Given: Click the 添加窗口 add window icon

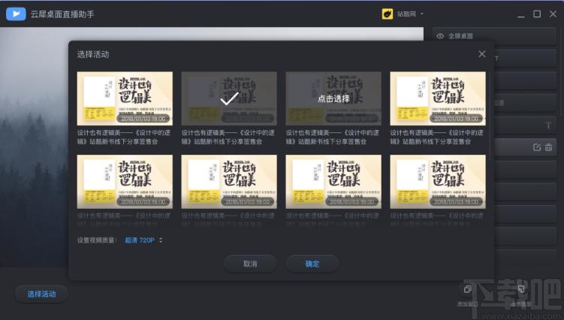Looking at the screenshot, I should (467, 289).
